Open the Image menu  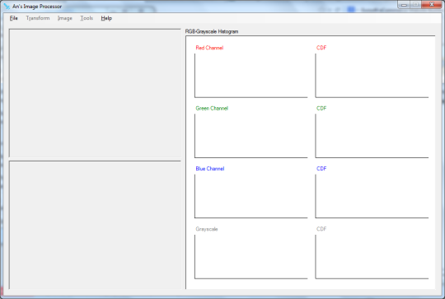[65, 18]
